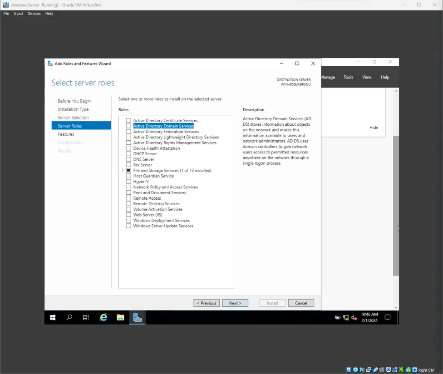Click the taskbar battery/power tray icon
Image resolution: width=443 pixels, height=374 pixels.
pyautogui.click(x=338, y=318)
